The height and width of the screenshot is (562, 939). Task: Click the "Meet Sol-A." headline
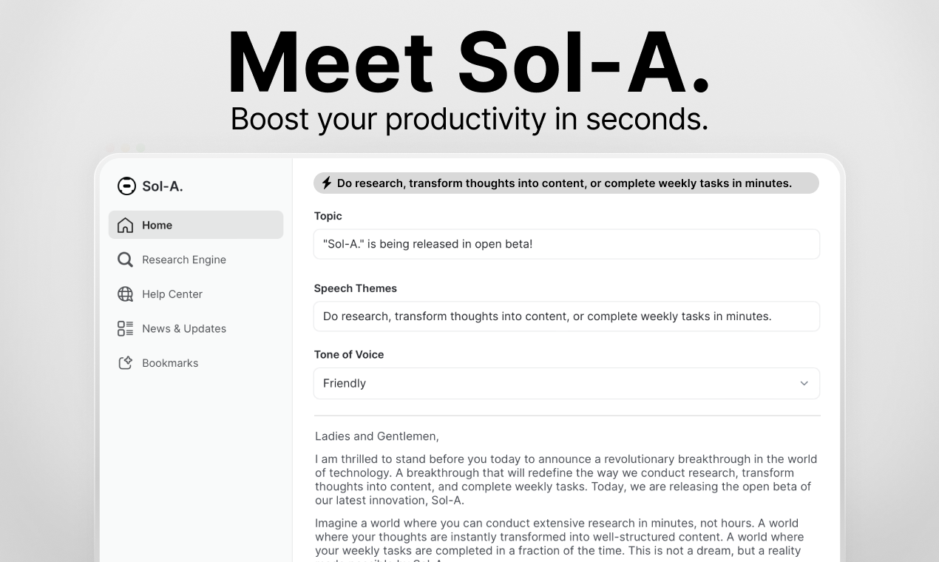click(x=469, y=63)
